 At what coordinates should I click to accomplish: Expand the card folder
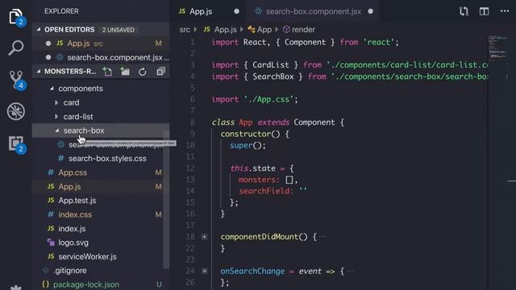[x=56, y=102]
